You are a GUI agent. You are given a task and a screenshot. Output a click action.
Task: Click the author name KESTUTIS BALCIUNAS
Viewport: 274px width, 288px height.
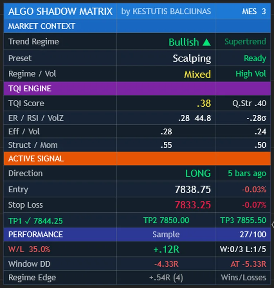coord(172,12)
